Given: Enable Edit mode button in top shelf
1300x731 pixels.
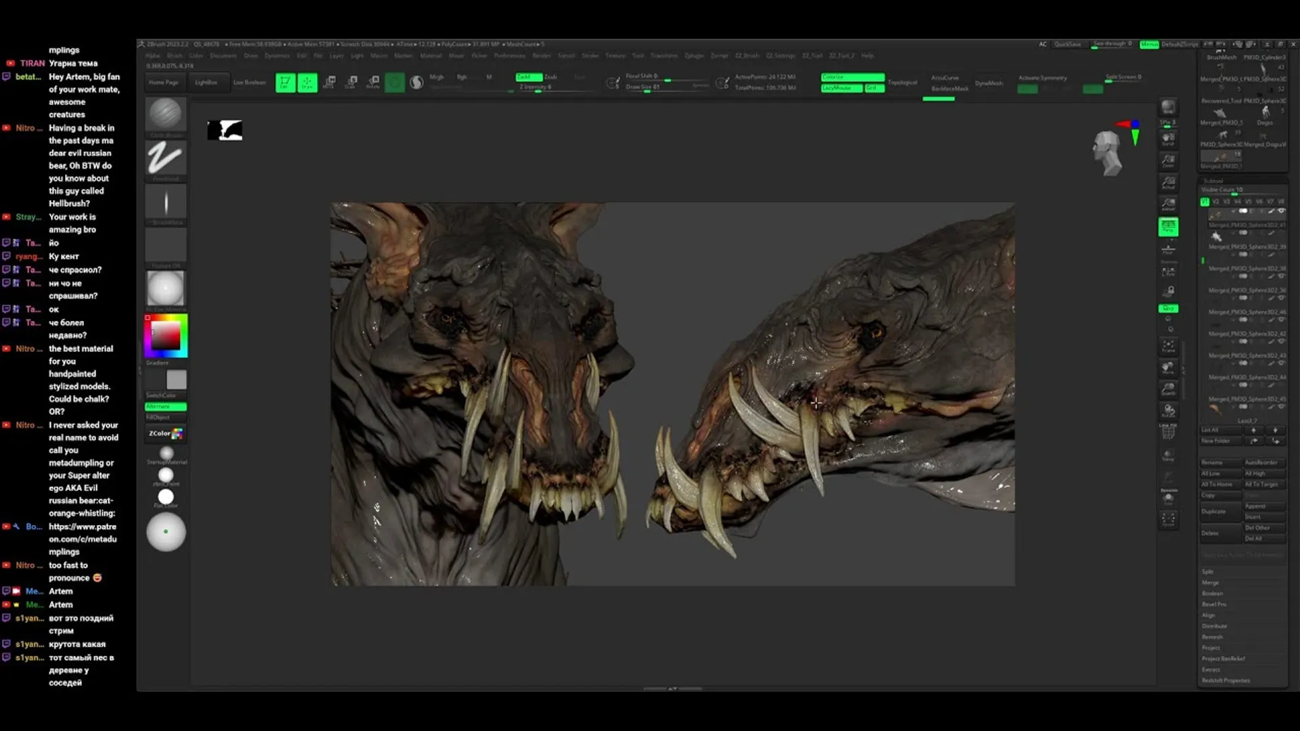Looking at the screenshot, I should pyautogui.click(x=285, y=83).
